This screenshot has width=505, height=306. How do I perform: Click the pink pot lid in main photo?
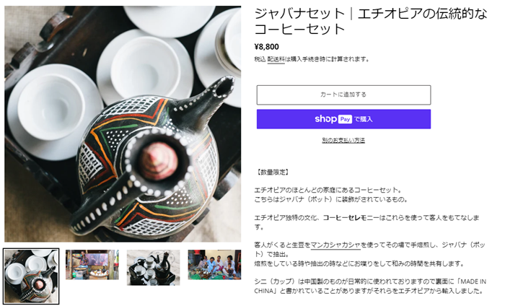click(159, 160)
